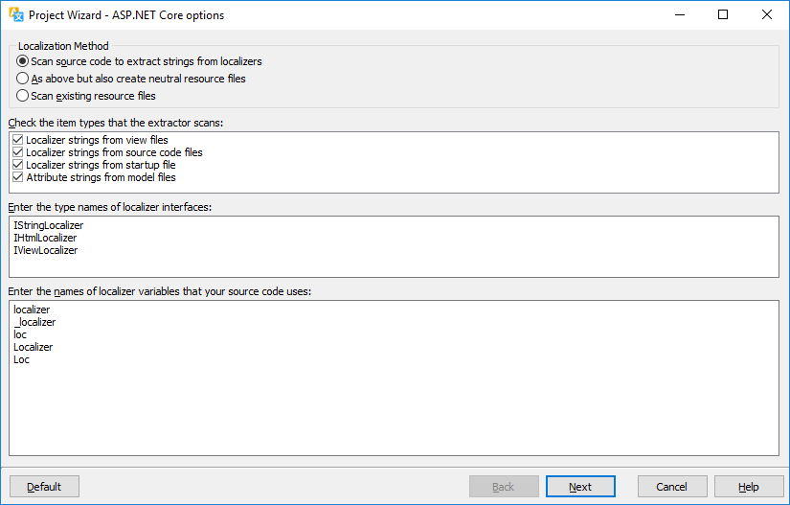The width and height of the screenshot is (790, 505).
Task: Click the Project Wizard app icon in title bar
Action: click(x=16, y=14)
